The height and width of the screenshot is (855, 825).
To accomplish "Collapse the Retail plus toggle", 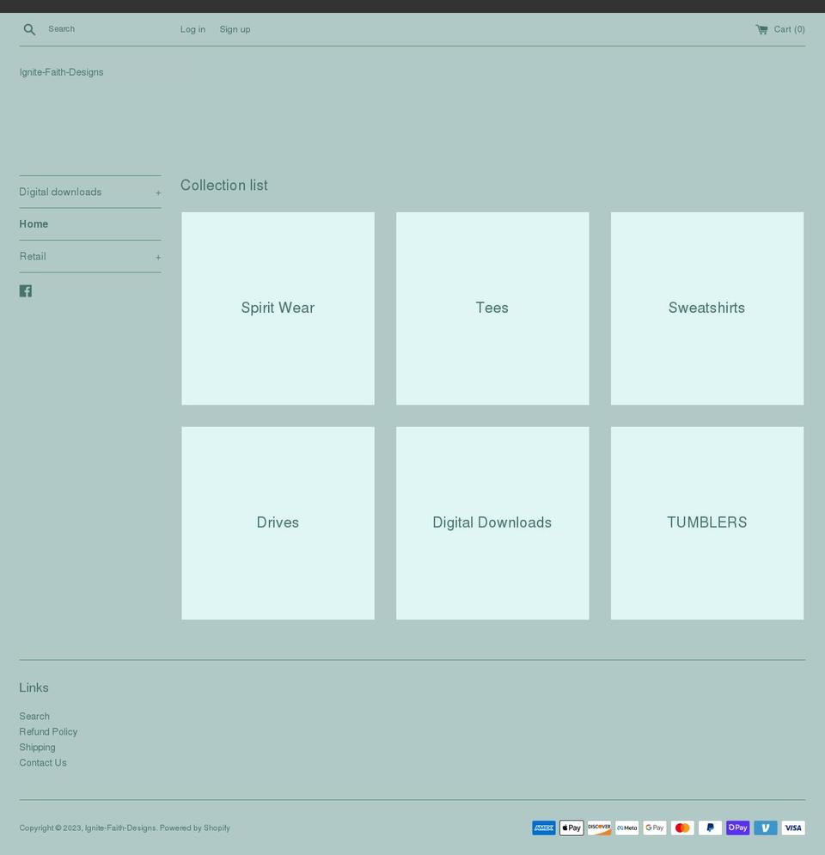I will pyautogui.click(x=157, y=256).
